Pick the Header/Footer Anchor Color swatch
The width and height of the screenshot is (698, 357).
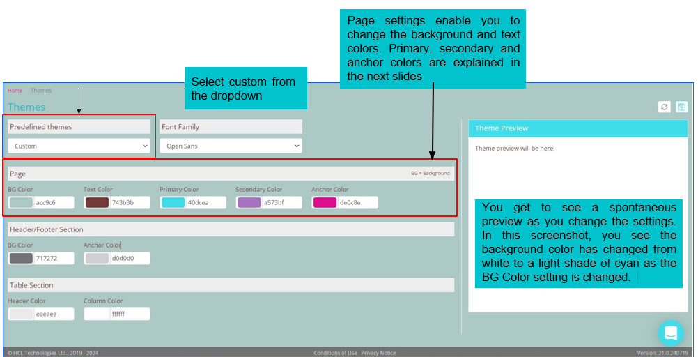click(97, 259)
